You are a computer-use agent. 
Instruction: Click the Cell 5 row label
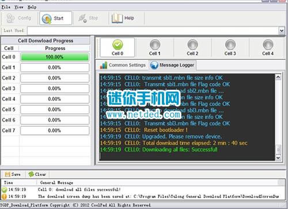click(9, 109)
